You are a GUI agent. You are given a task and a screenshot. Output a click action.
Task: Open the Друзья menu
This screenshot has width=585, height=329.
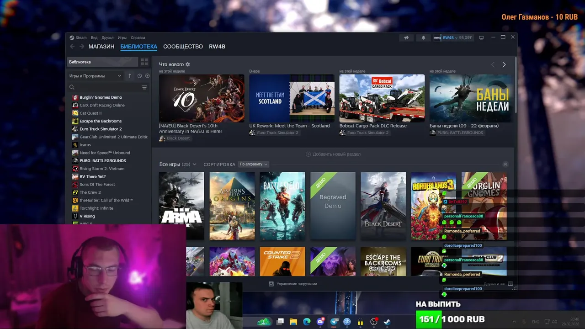pos(108,37)
